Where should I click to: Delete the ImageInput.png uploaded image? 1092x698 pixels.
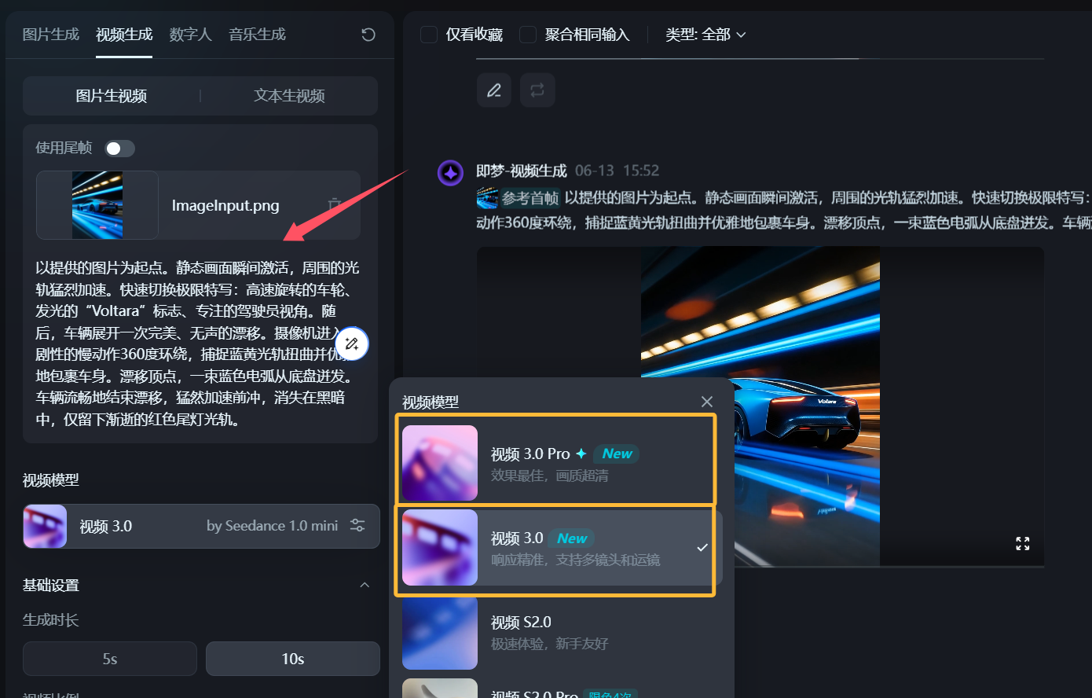(335, 204)
